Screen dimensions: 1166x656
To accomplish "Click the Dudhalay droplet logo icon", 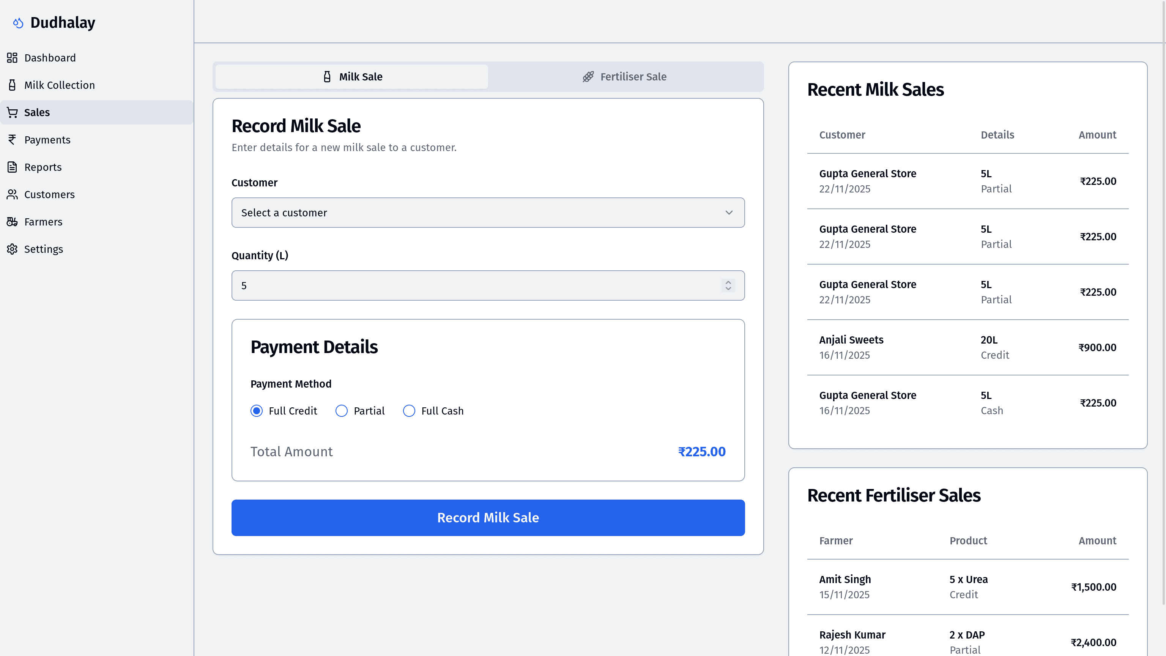I will (18, 23).
